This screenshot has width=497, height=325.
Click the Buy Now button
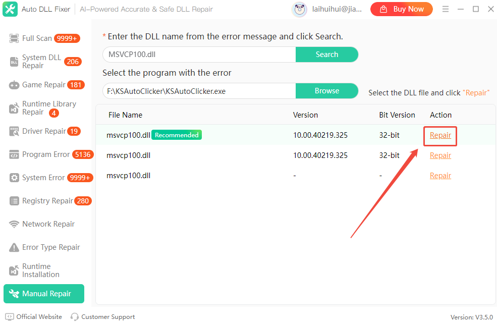(401, 9)
